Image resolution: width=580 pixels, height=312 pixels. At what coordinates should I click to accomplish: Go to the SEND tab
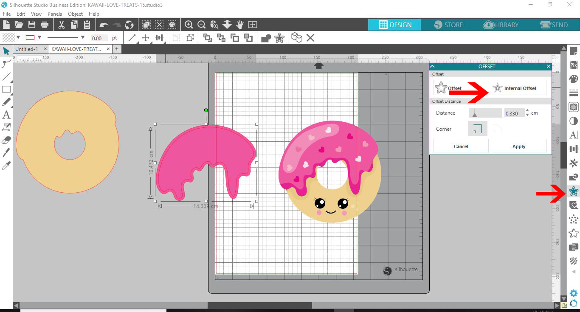point(554,25)
